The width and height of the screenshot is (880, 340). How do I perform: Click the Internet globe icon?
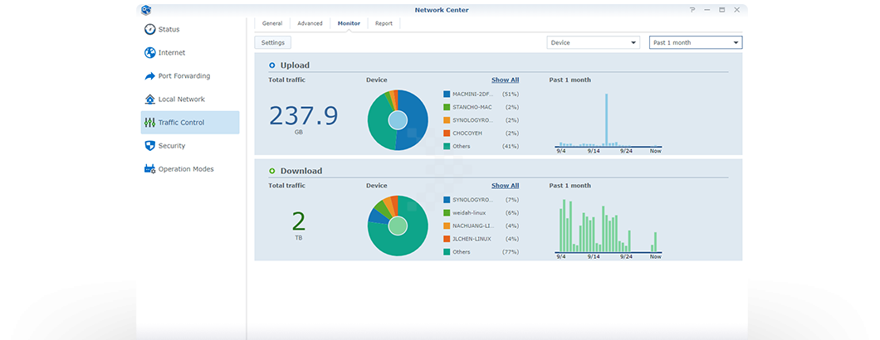coord(149,52)
